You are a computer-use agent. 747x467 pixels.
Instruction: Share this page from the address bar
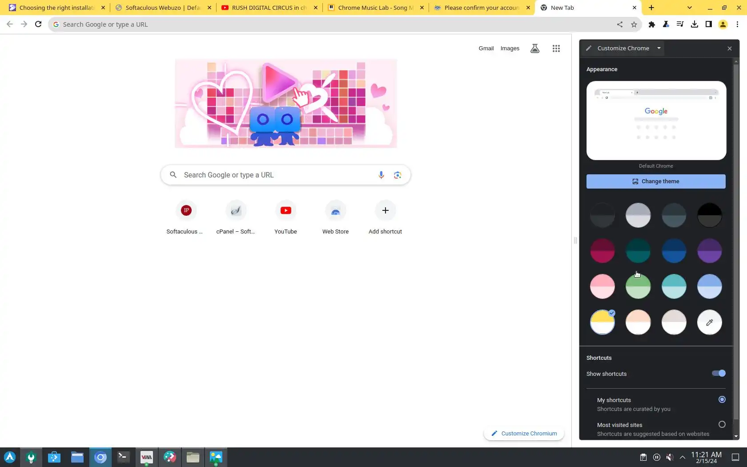[x=620, y=24]
